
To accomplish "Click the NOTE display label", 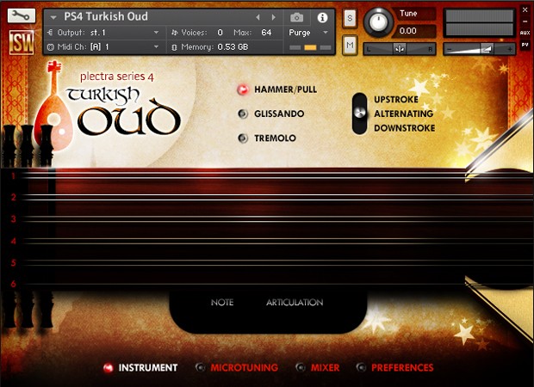I will (222, 303).
